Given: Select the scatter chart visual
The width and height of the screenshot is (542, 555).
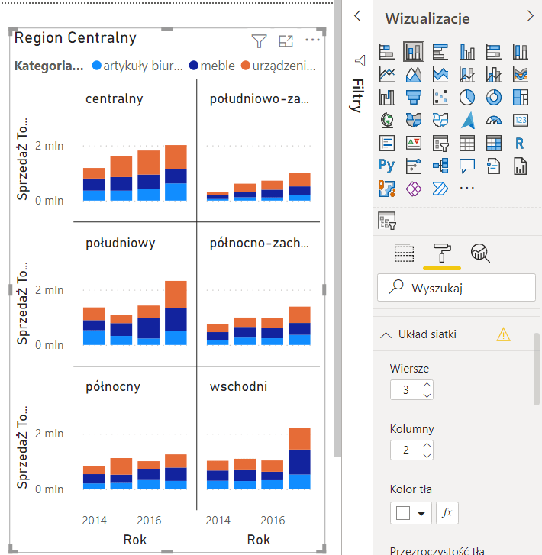Looking at the screenshot, I should [x=440, y=97].
